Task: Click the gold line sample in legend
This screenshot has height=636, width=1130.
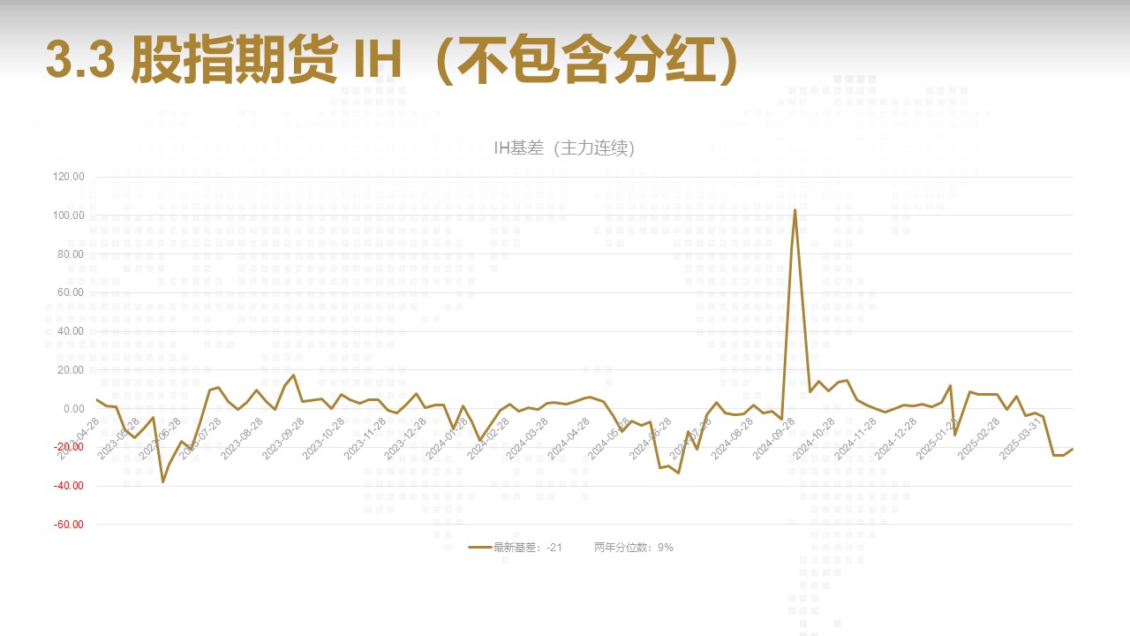Action: 479,548
